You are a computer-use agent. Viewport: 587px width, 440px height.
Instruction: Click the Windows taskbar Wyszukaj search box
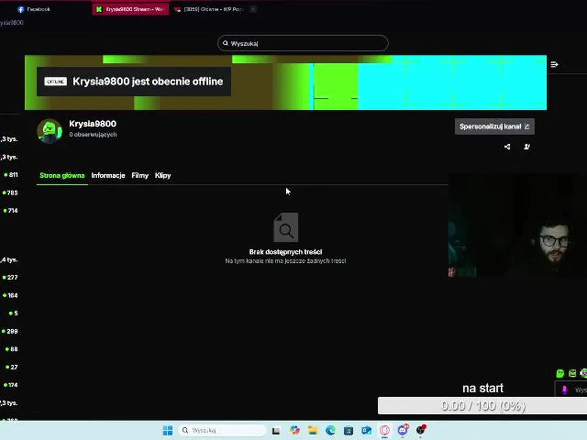pos(222,430)
